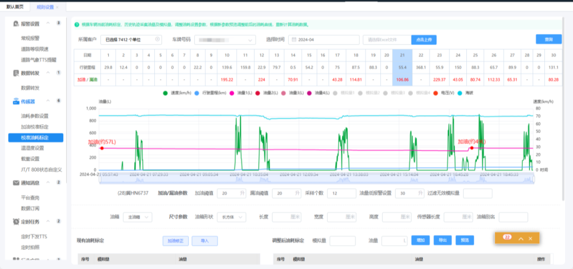Click the 导出 export button
This screenshot has height=269, width=573.
(x=442, y=240)
